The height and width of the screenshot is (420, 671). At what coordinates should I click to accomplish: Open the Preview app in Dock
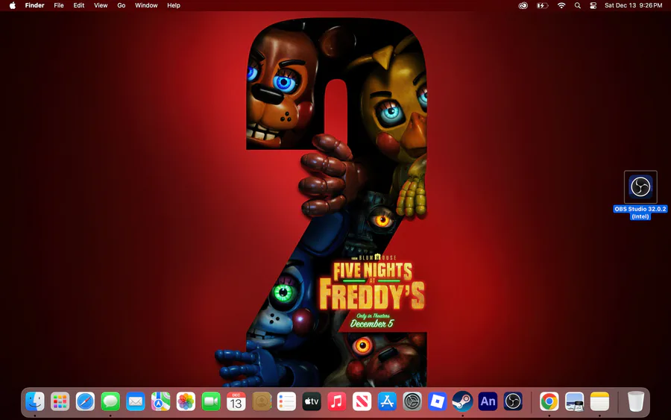tap(574, 401)
